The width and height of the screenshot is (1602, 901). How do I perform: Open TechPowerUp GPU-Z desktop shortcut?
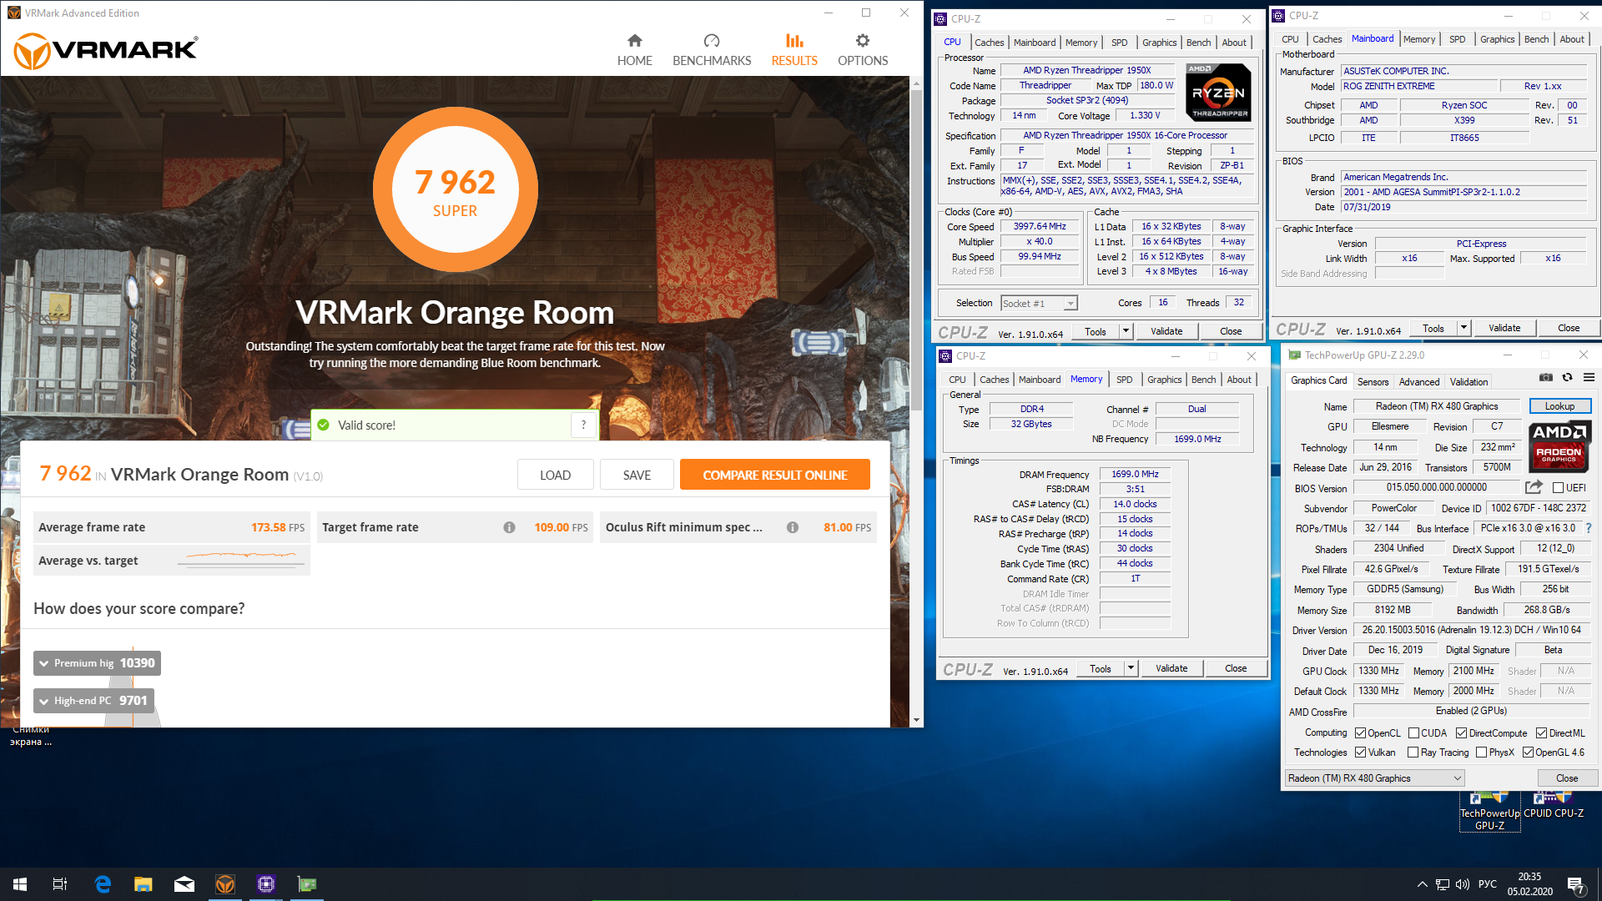[1490, 812]
